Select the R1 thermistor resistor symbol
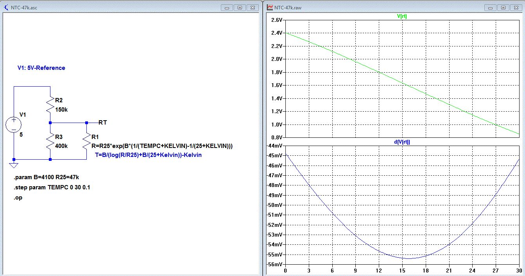525x276 pixels. (86, 141)
